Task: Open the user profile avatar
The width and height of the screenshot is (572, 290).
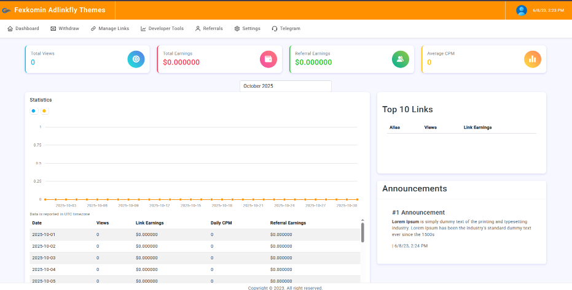Action: (522, 10)
